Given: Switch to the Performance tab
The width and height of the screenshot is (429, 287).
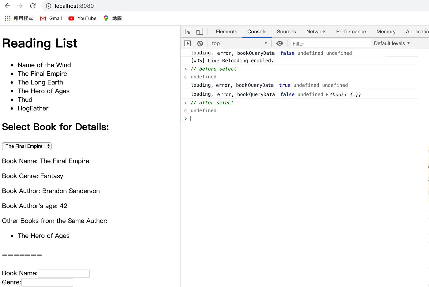Looking at the screenshot, I should pos(351,32).
